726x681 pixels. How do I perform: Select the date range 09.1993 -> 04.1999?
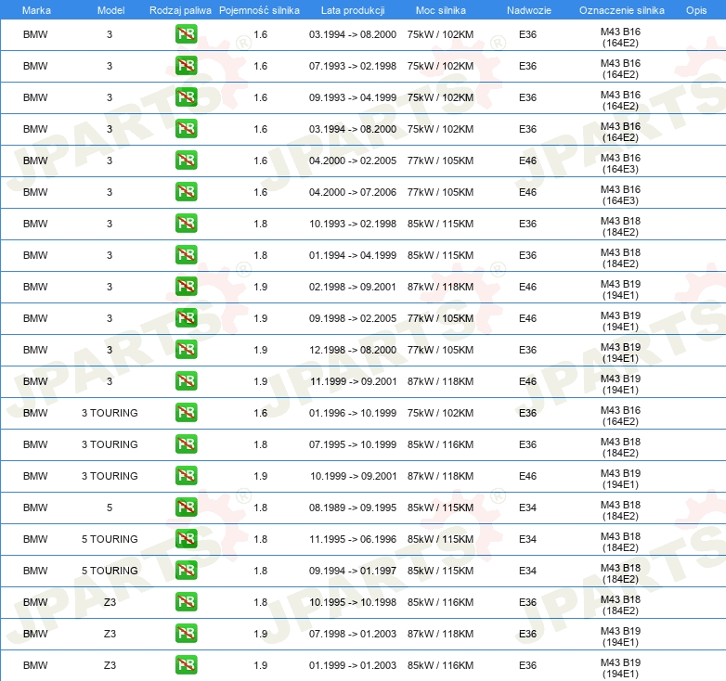(x=353, y=97)
